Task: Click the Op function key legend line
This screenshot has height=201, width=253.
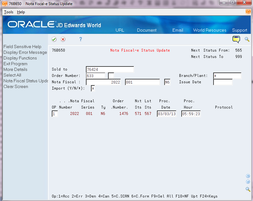Action: [x=135, y=196]
